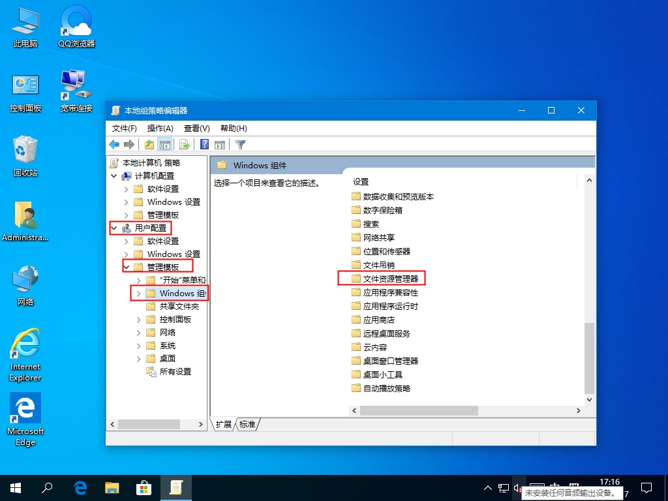This screenshot has width=668, height=501.
Task: Click the settings pane scrollbar down arrow
Action: click(588, 399)
